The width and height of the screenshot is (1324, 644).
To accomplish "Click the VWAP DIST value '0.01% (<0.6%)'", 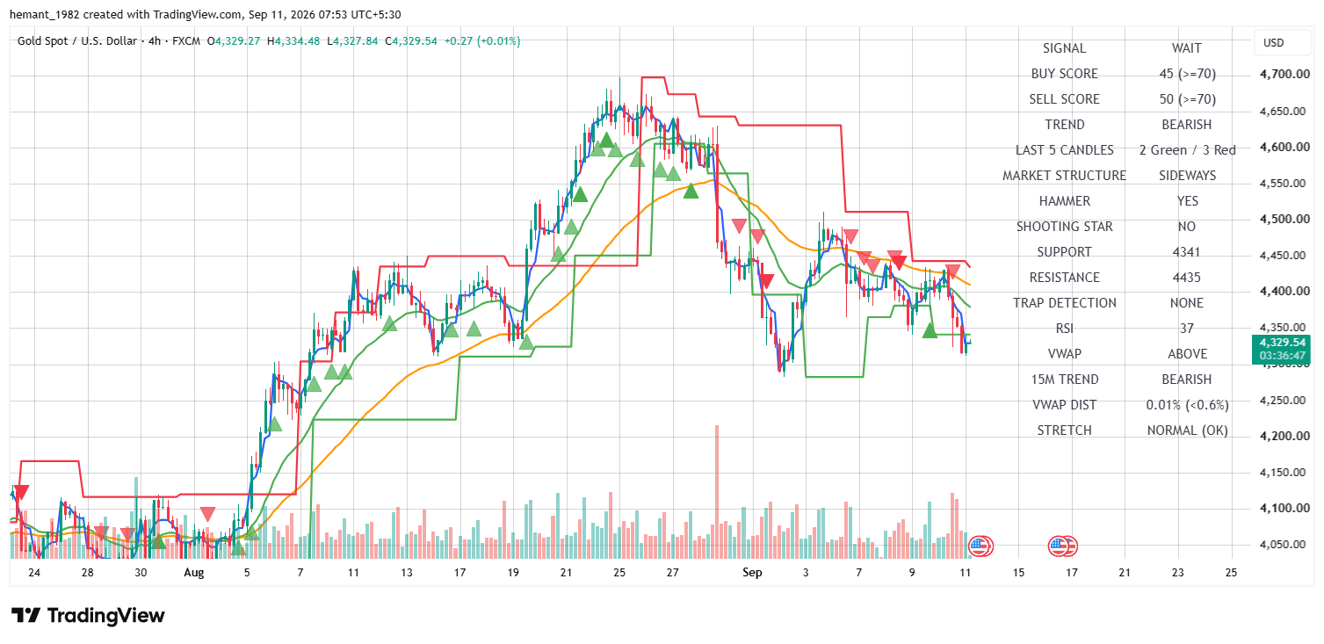I will click(x=1187, y=405).
